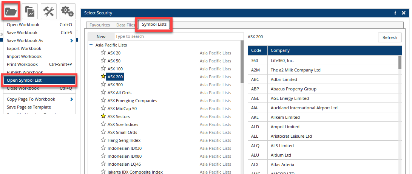The height and width of the screenshot is (174, 412).
Task: Choose Print Workbook from the menu
Action: click(39, 64)
